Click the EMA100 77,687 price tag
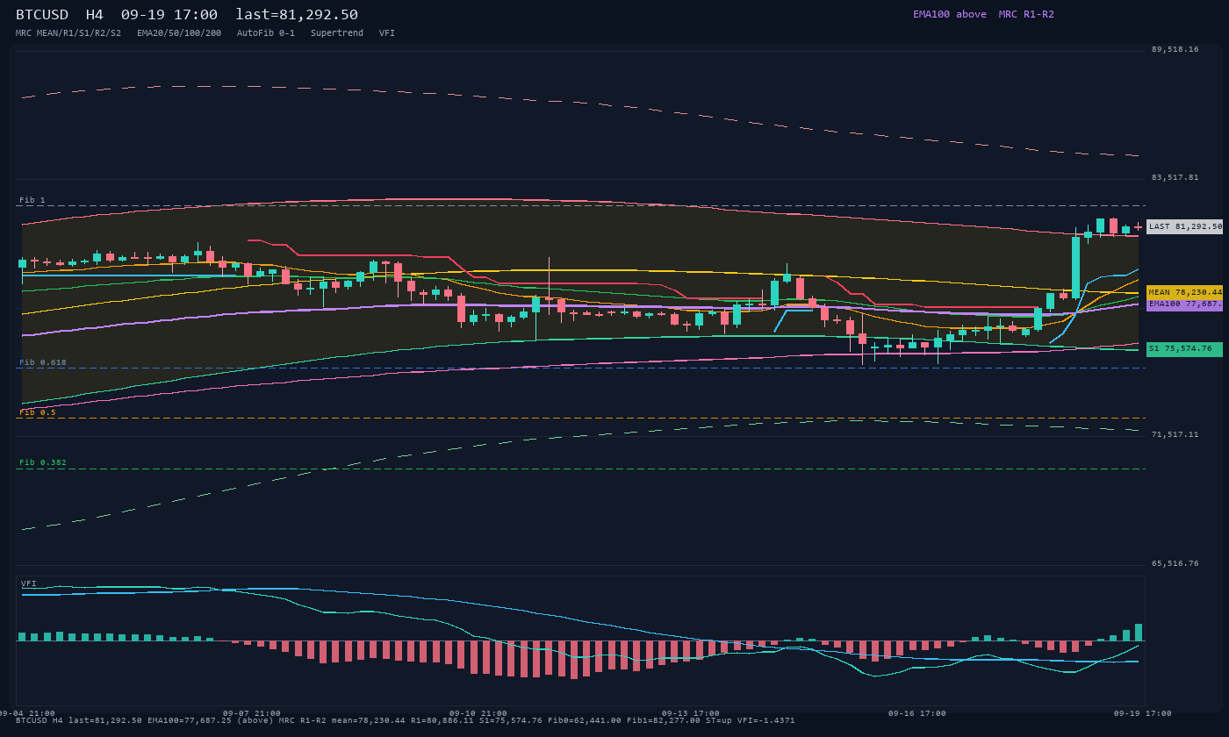The height and width of the screenshot is (737, 1229). (x=1184, y=304)
